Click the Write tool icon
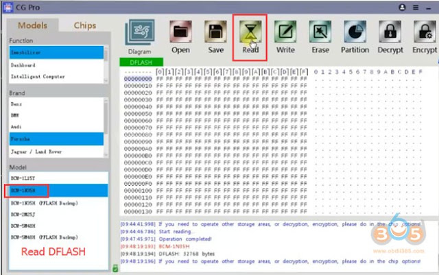Image resolution: width=439 pixels, height=275 pixels. click(285, 32)
